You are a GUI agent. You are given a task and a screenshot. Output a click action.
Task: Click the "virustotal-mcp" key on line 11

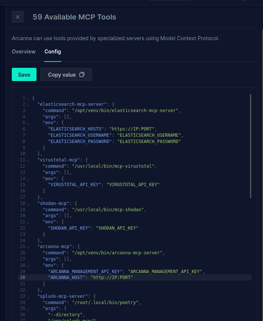pos(59,160)
